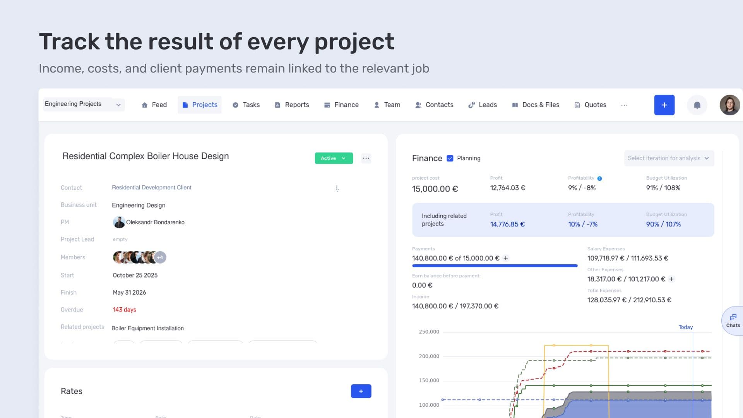The width and height of the screenshot is (743, 418).
Task: Open related project Boiler Equipment Installation
Action: (x=147, y=328)
